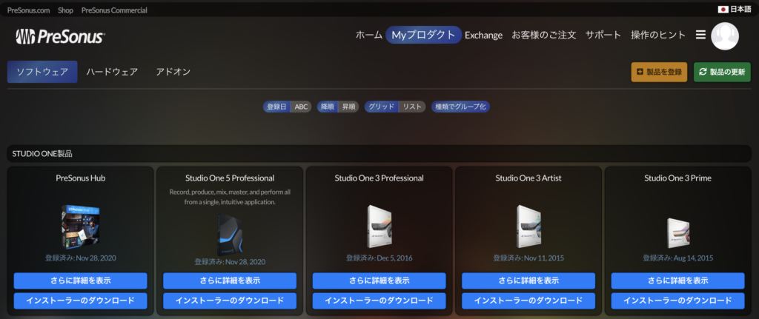The width and height of the screenshot is (759, 319).
Task: Switch sort order to 昇順
Action: coord(348,107)
